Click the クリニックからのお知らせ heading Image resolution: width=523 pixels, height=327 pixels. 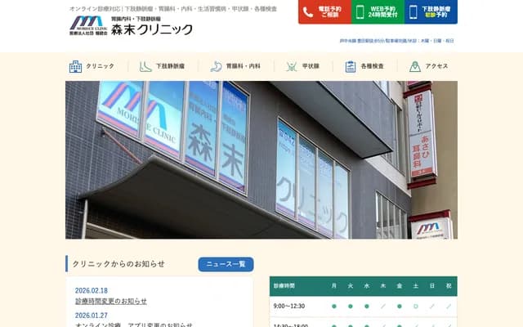pos(118,264)
